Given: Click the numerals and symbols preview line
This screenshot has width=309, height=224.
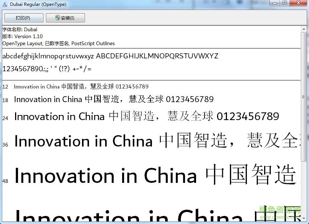Looking at the screenshot, I should point(46,69).
